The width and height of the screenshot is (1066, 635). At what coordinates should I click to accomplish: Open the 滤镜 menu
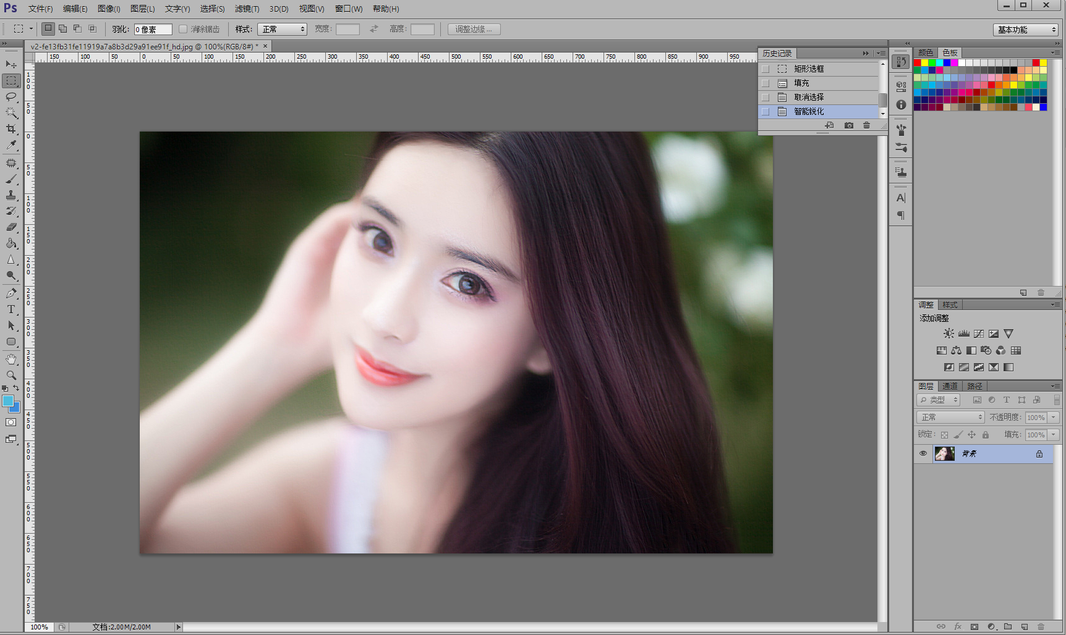pyautogui.click(x=247, y=9)
